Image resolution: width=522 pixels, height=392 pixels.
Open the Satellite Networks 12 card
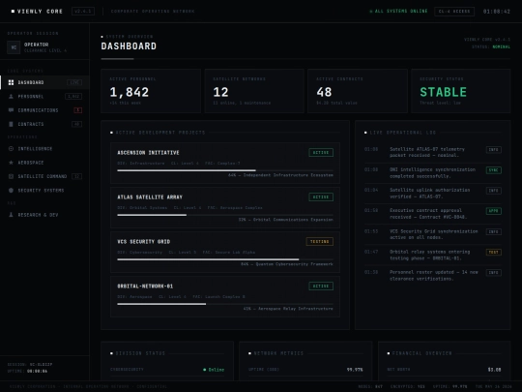click(x=254, y=91)
